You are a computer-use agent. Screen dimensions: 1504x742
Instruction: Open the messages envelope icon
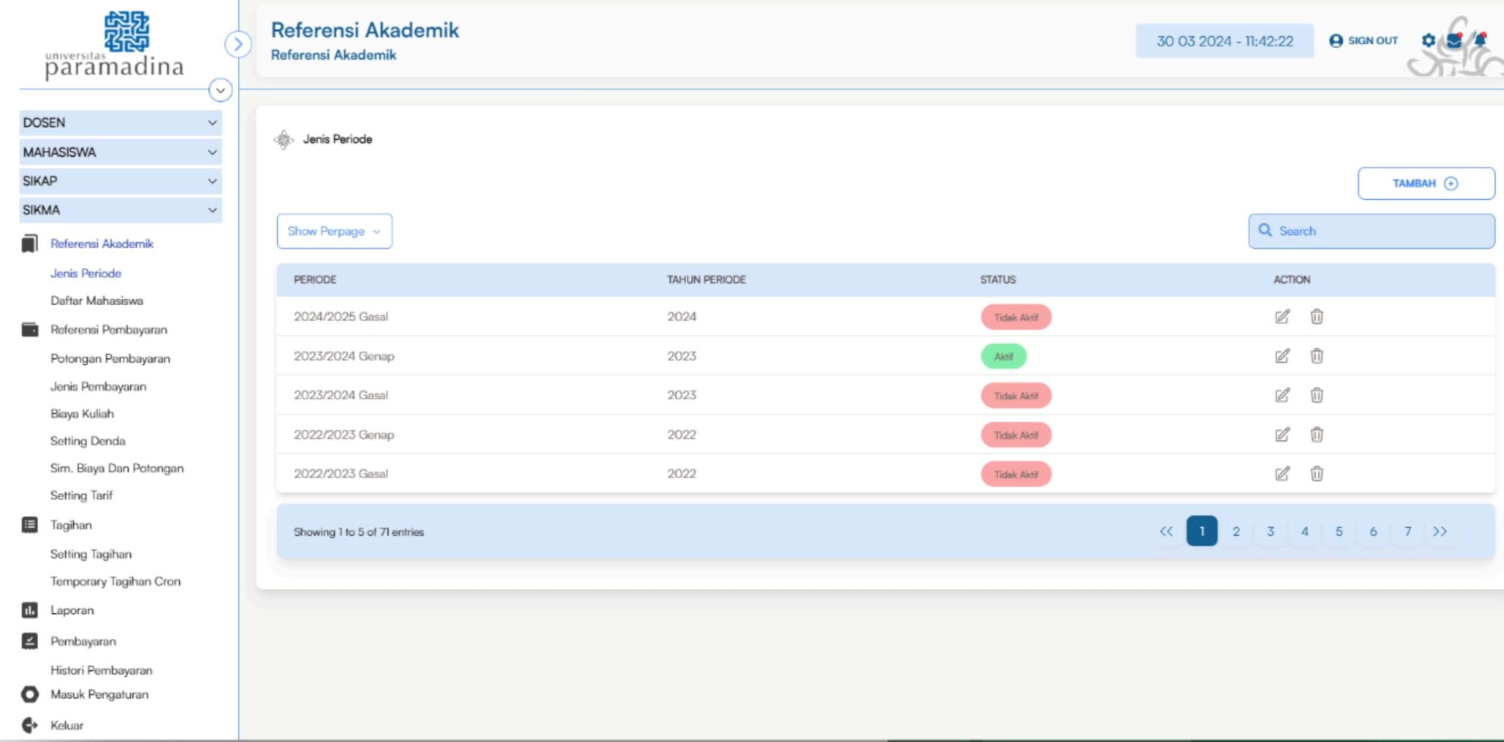[x=1454, y=41]
